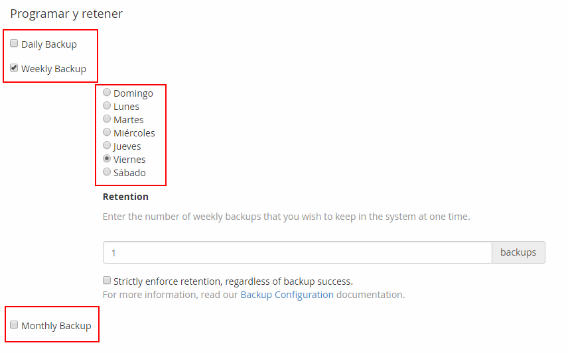The height and width of the screenshot is (353, 568).
Task: Choose Sábado as the backup day
Action: 107,172
